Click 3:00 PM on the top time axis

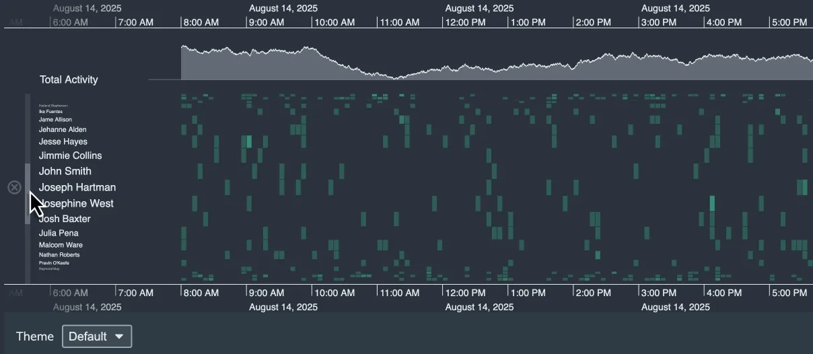tap(658, 22)
